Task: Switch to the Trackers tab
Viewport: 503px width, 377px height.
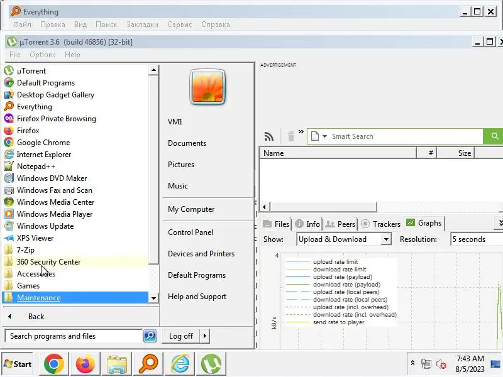Action: click(x=380, y=224)
